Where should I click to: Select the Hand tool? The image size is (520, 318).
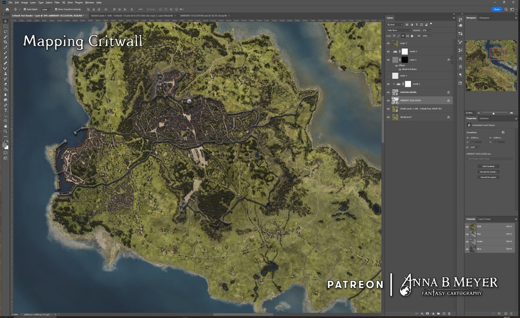5,126
